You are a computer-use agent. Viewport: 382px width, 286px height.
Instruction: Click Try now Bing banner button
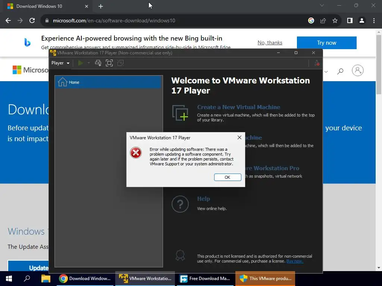click(327, 43)
